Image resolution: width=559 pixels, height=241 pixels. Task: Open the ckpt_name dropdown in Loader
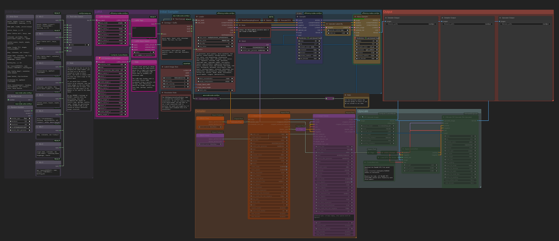click(215, 38)
